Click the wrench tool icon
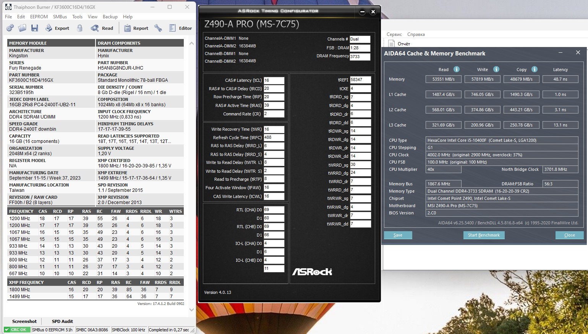 click(158, 28)
